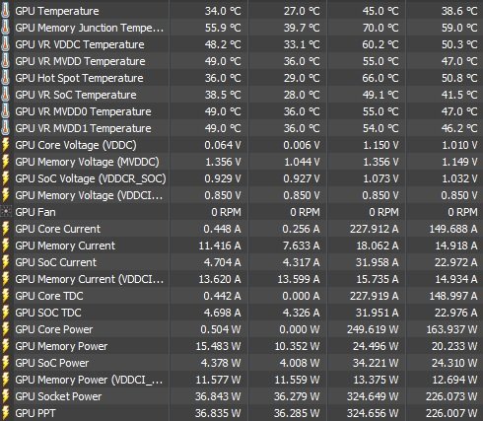Select the GPU Memory Junction Temperature row label

tap(90, 28)
